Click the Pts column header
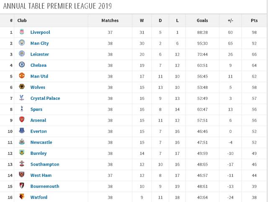The width and height of the screenshot is (268, 202). coord(254,20)
